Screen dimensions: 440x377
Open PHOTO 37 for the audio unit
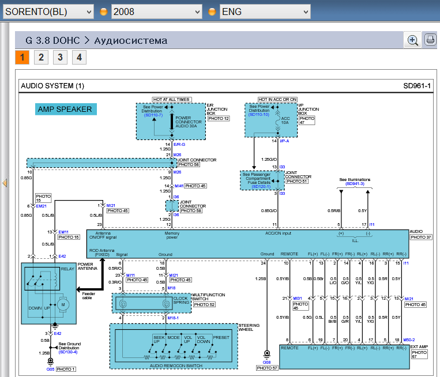420,237
